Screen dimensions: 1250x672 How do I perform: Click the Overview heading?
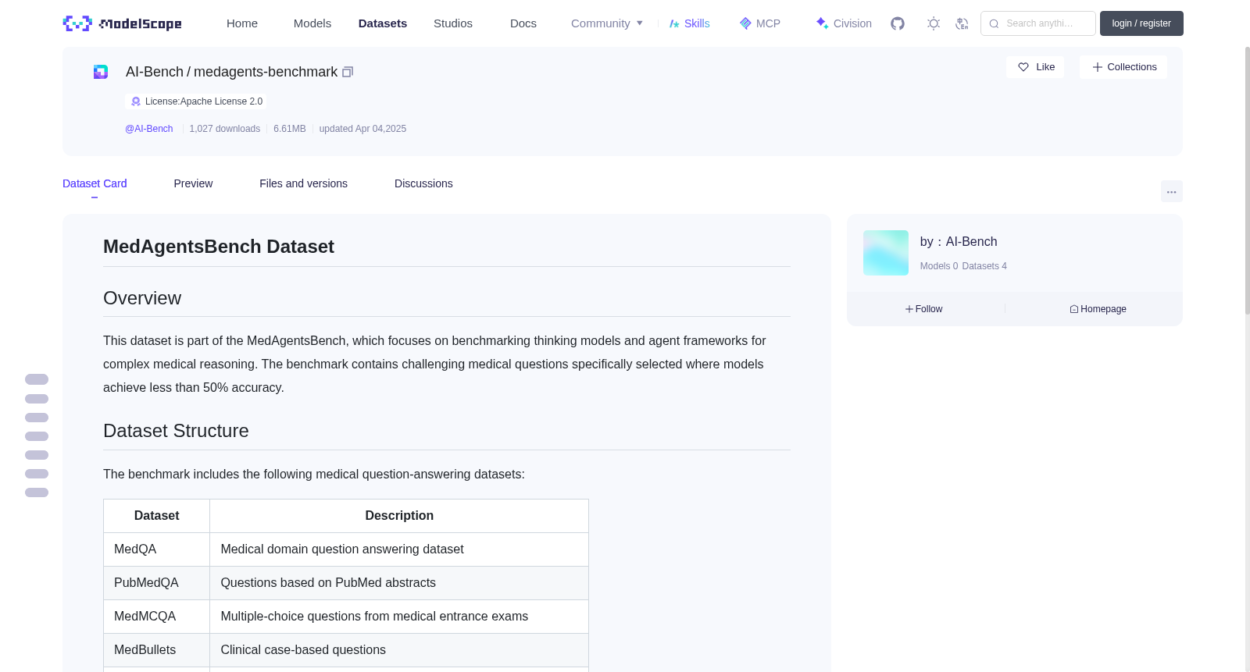[x=142, y=298]
